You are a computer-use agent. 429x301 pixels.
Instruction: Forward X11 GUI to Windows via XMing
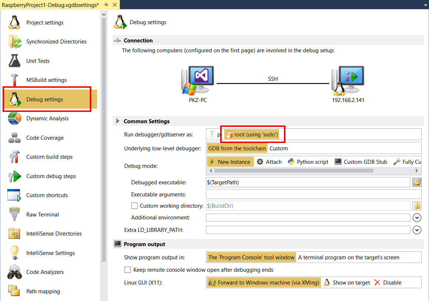[264, 282]
